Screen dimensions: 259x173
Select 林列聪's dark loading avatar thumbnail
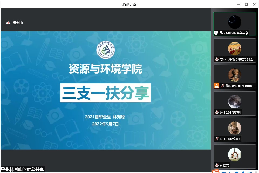click(234, 22)
